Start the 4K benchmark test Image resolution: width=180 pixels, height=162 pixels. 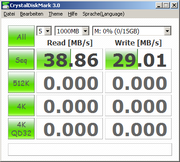pyautogui.click(x=21, y=105)
